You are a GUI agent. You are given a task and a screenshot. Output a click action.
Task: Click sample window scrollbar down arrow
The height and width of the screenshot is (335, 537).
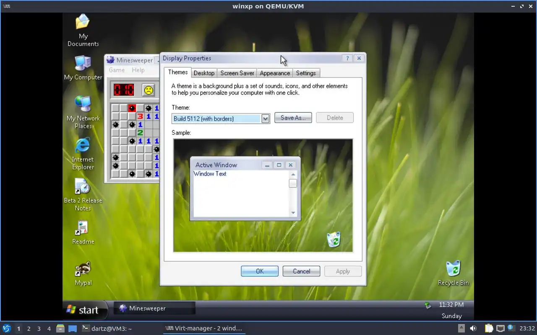pos(293,213)
